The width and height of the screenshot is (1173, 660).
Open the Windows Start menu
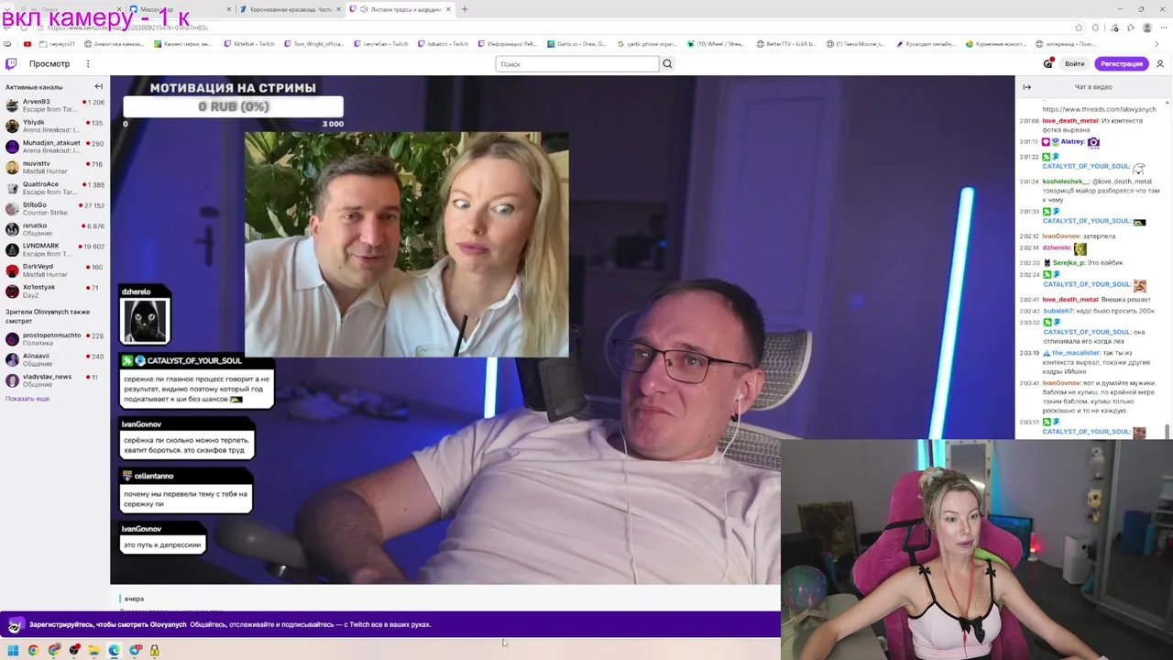pyautogui.click(x=13, y=650)
